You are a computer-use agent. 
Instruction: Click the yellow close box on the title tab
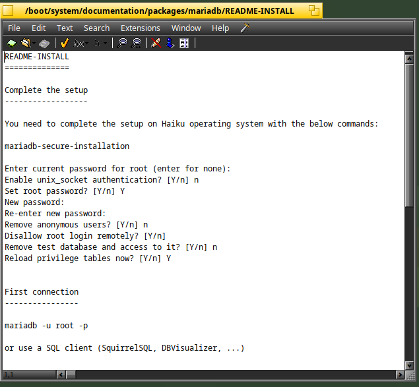pos(8,11)
